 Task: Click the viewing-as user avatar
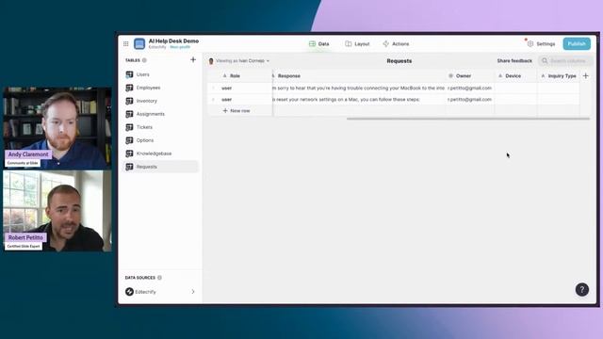pyautogui.click(x=211, y=60)
